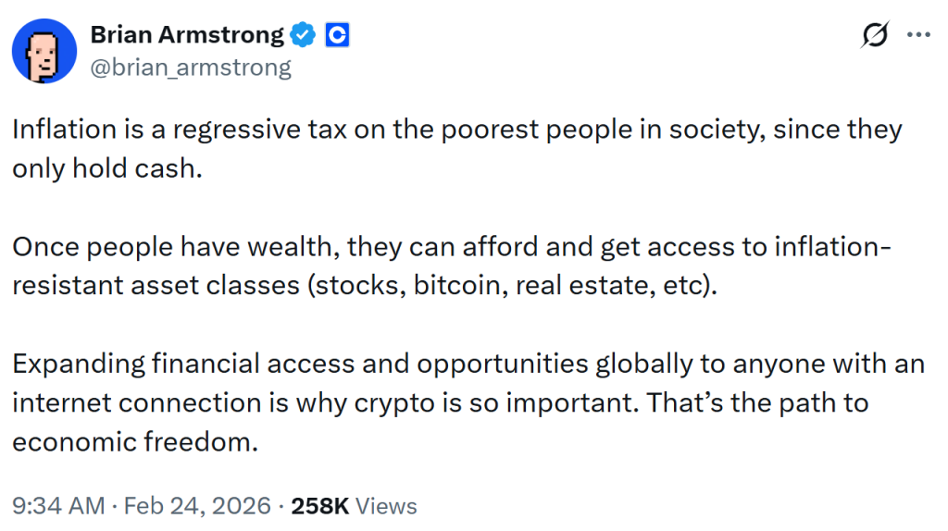Open the three-dot more options menu

pyautogui.click(x=917, y=35)
